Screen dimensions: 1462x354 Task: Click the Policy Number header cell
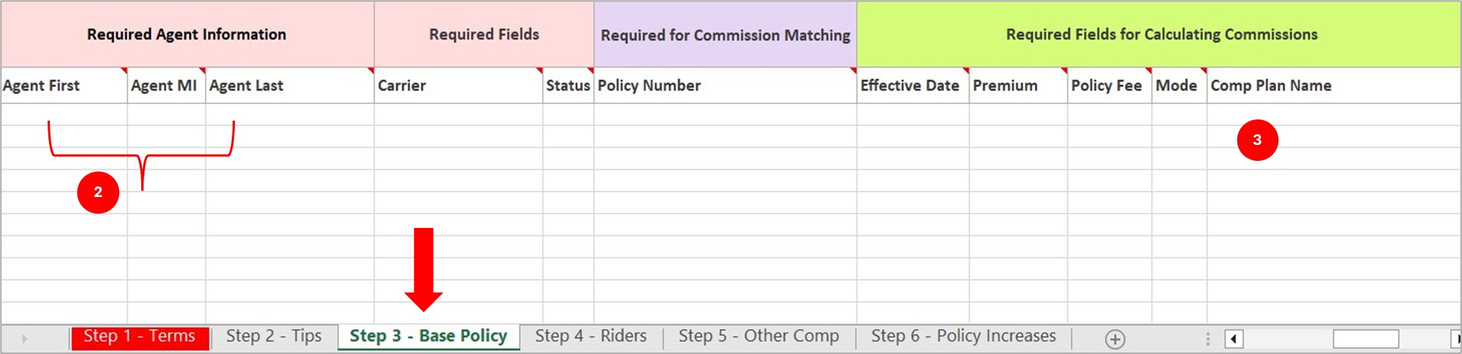[x=724, y=85]
